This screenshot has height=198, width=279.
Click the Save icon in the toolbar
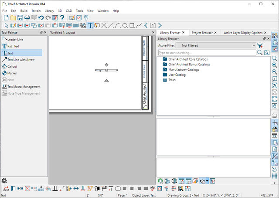point(20,18)
